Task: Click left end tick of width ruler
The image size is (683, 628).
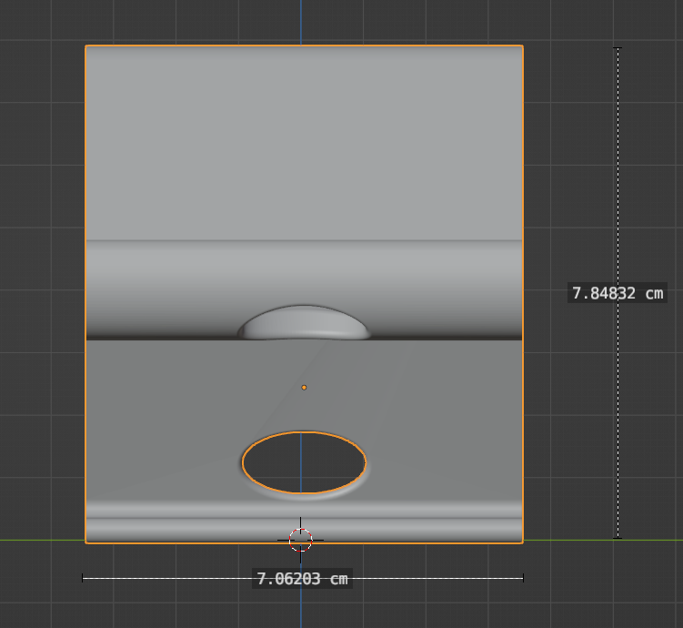Action: point(83,578)
